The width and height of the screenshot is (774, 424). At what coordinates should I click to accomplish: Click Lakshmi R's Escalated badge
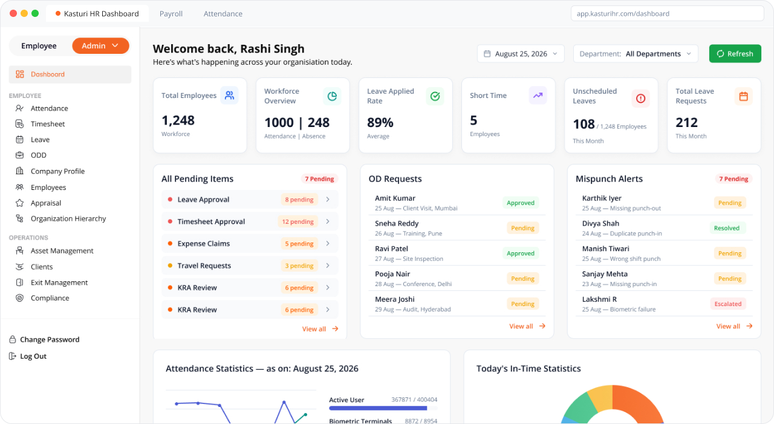coord(728,304)
